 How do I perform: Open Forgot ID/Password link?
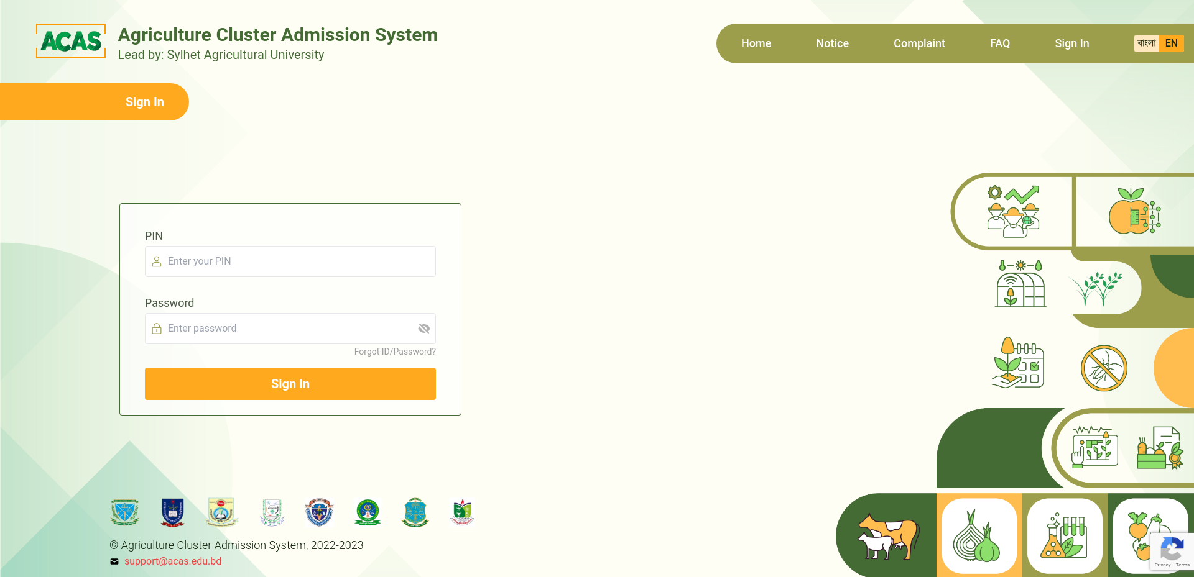click(x=395, y=352)
